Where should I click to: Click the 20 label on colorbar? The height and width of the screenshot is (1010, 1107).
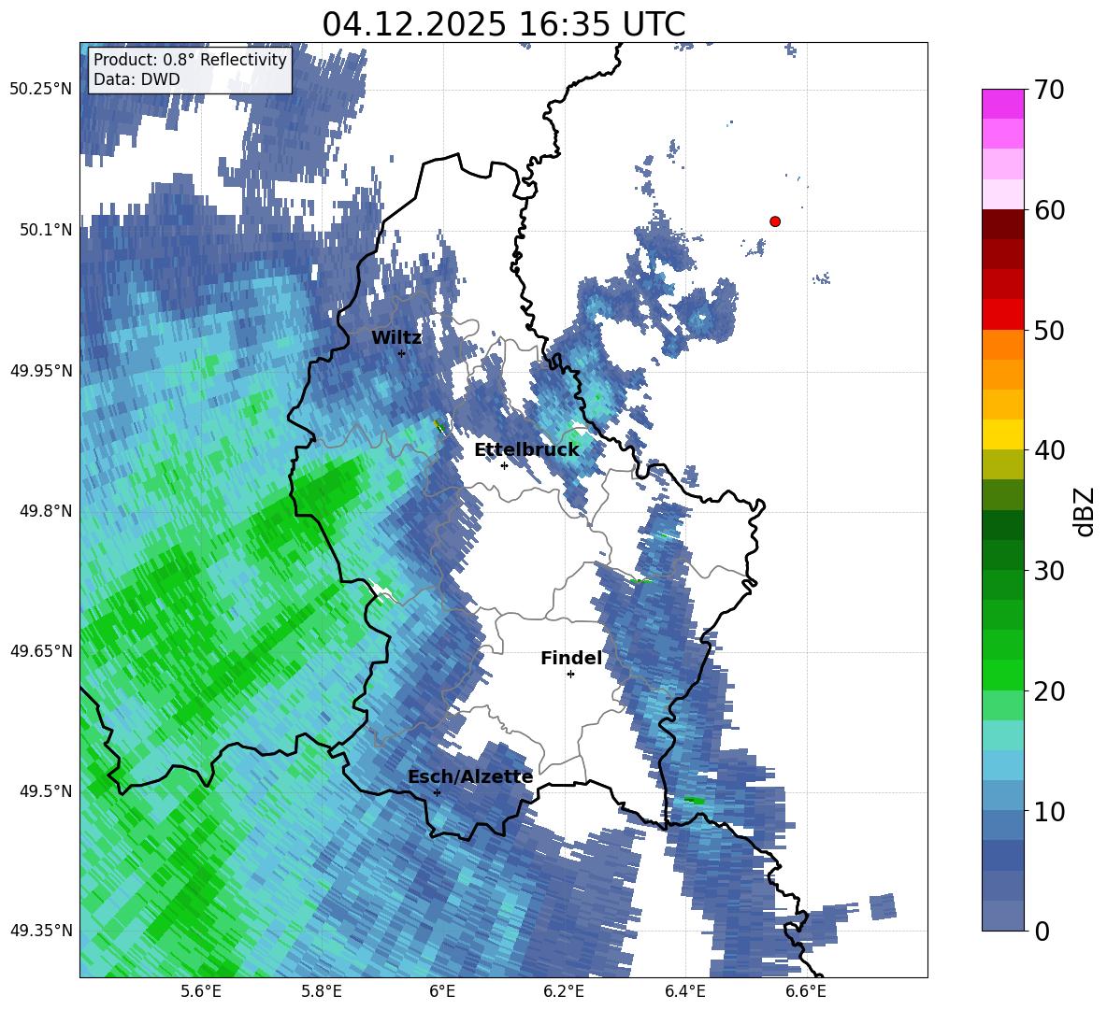coord(1049,690)
